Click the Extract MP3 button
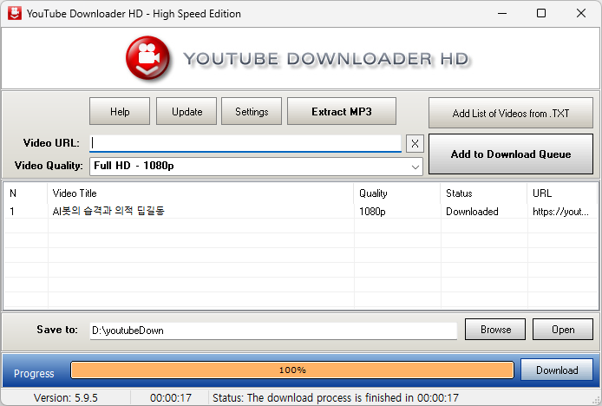 click(x=342, y=111)
